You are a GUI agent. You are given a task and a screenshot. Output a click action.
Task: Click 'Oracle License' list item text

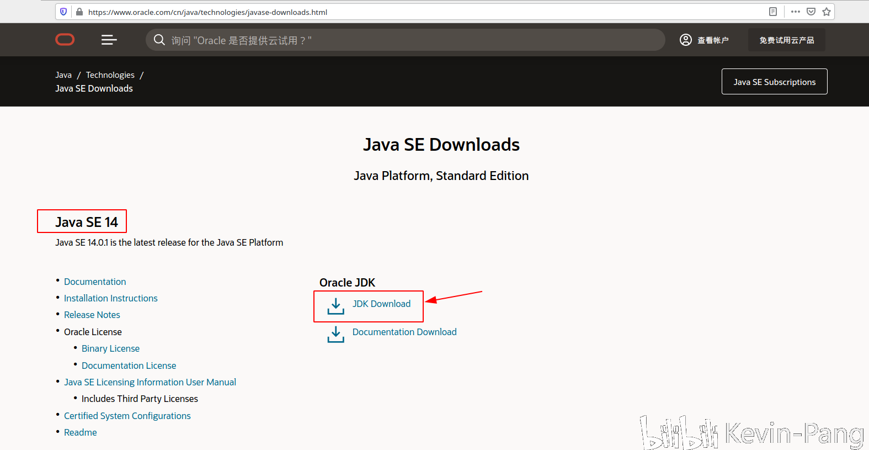point(93,332)
